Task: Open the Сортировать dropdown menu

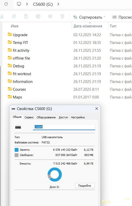Action: pyautogui.click(x=89, y=17)
